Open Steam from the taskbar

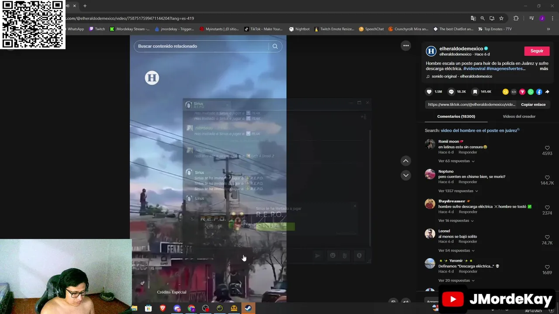click(x=248, y=308)
